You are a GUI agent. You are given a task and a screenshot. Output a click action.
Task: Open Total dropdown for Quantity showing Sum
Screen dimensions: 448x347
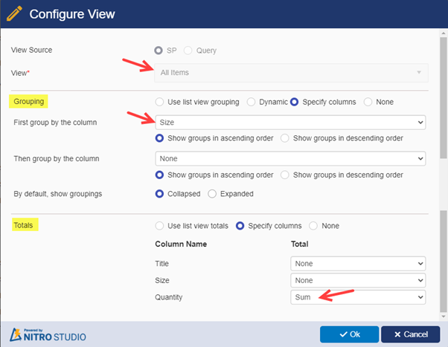(x=358, y=297)
